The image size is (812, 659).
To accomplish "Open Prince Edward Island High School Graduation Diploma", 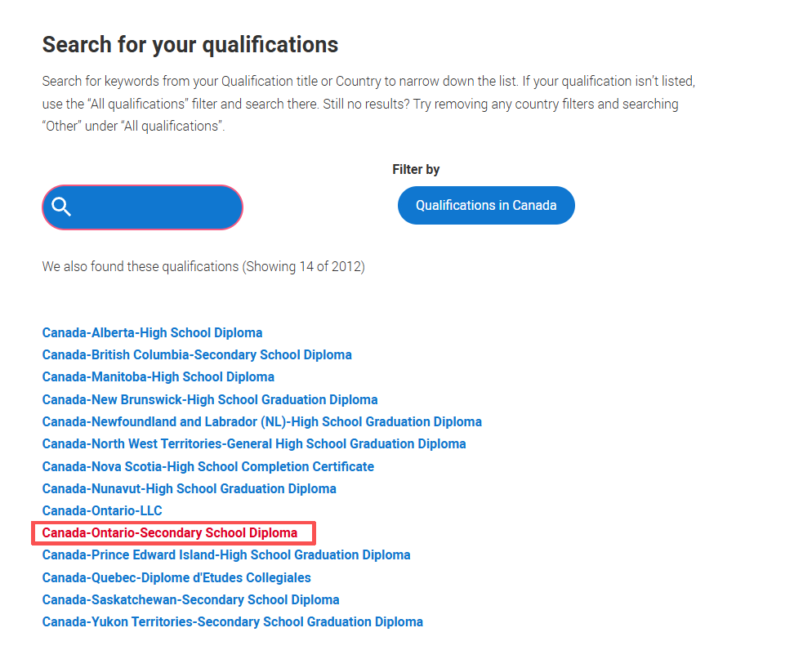I will [226, 555].
